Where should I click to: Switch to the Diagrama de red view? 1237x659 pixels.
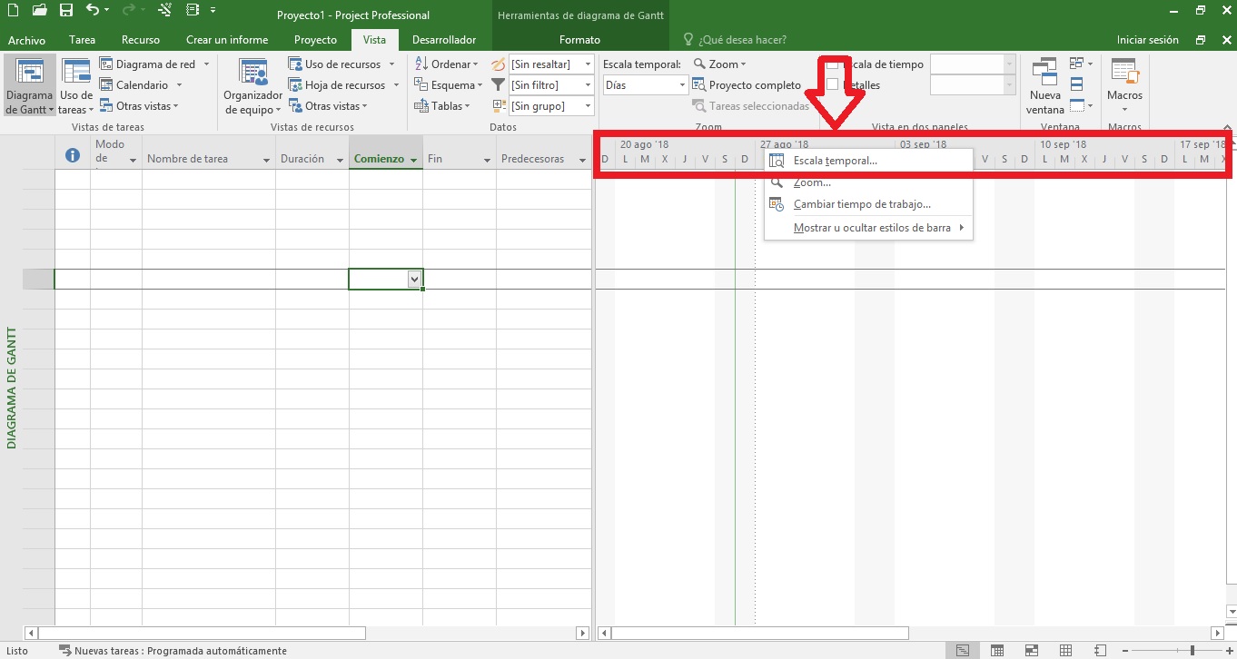click(155, 64)
